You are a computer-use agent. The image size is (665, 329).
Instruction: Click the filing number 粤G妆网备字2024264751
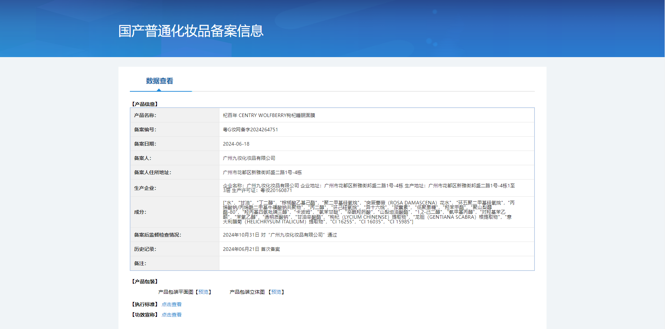250,130
